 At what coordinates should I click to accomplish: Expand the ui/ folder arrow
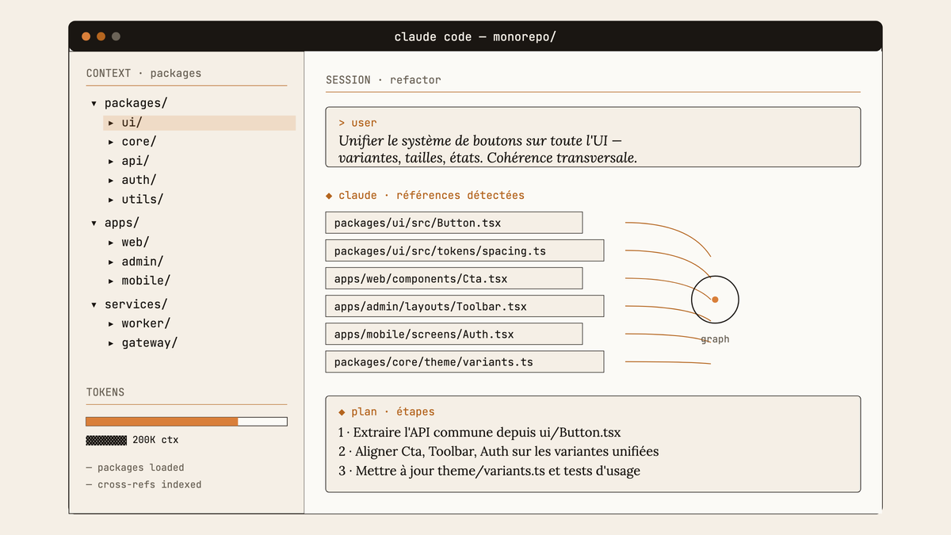[x=111, y=123]
